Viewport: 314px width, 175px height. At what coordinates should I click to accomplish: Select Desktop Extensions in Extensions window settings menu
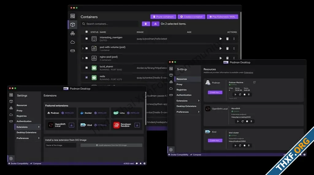(26, 132)
